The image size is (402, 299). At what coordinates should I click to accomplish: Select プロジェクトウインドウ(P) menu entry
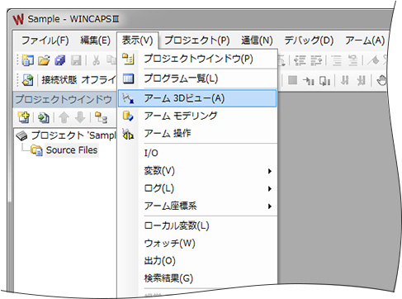pyautogui.click(x=197, y=59)
